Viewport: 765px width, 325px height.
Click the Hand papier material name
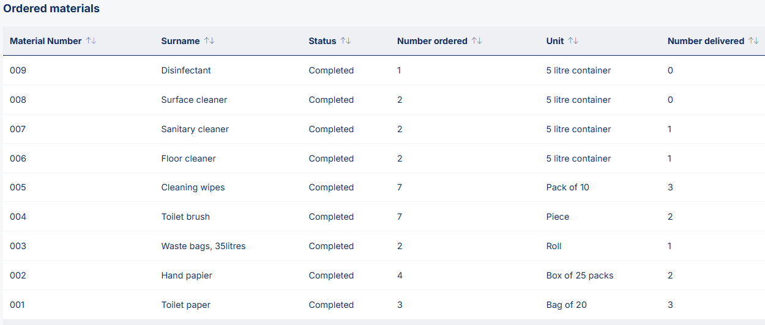click(187, 275)
